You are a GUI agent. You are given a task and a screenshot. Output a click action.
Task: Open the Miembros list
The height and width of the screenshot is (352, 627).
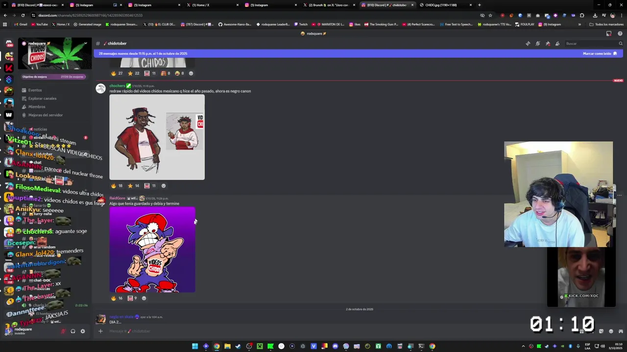37,107
